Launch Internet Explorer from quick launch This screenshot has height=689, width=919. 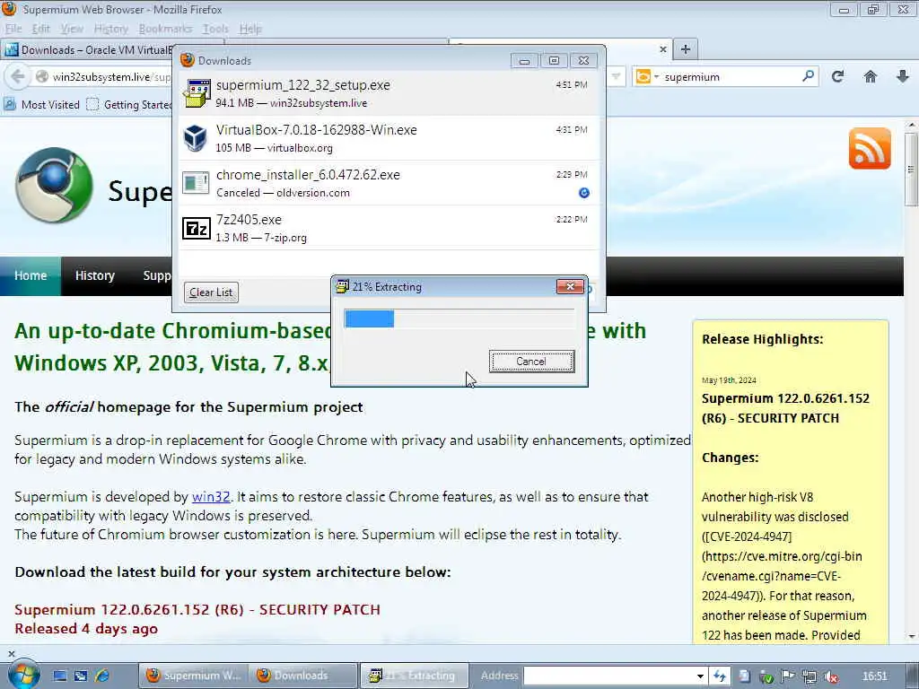[x=102, y=676]
